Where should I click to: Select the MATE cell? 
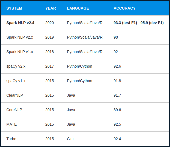(x=12, y=124)
